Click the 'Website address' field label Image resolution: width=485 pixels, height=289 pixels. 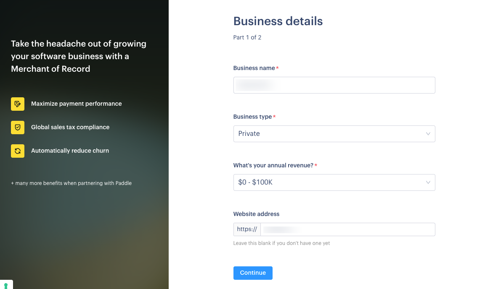click(x=256, y=214)
